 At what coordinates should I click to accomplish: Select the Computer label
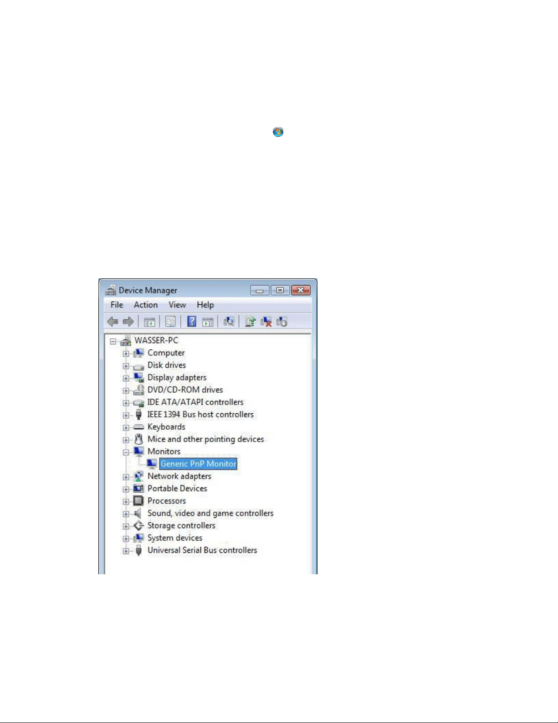166,353
